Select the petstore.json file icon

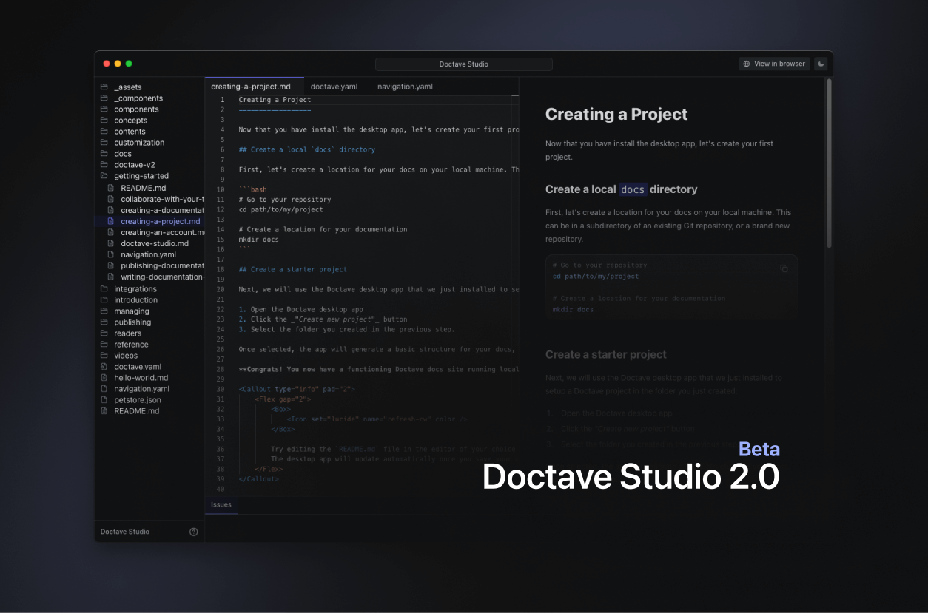[x=104, y=399]
